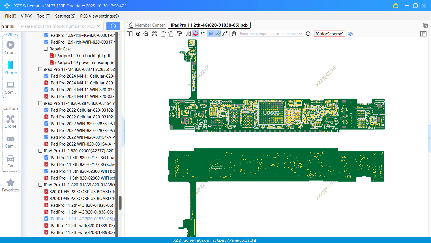
Task: Open the toolbox icon in title bar
Action: point(396,6)
